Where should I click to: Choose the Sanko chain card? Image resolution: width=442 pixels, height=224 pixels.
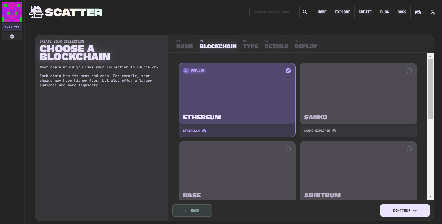(x=358, y=100)
